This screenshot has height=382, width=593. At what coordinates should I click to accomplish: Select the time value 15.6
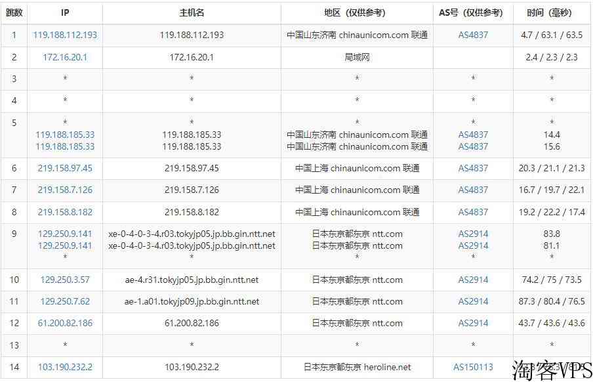click(552, 146)
